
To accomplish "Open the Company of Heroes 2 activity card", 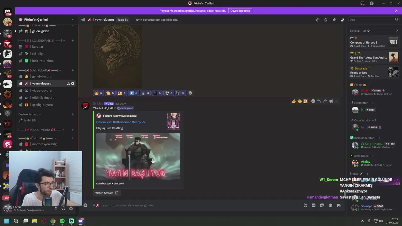I will click(x=374, y=42).
